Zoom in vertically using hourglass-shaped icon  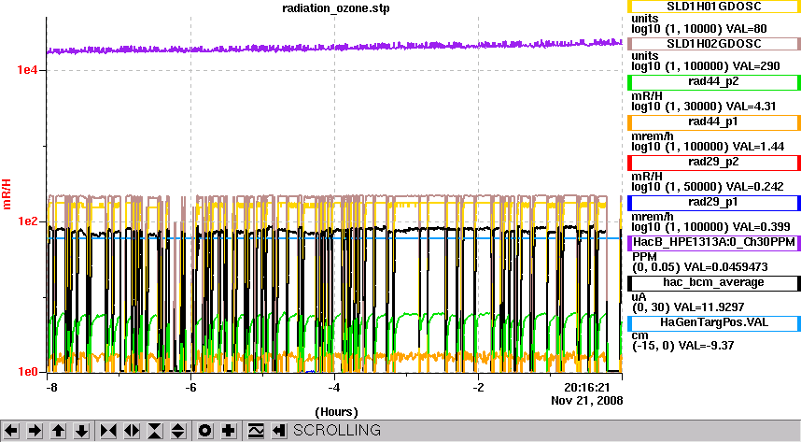pos(155,431)
